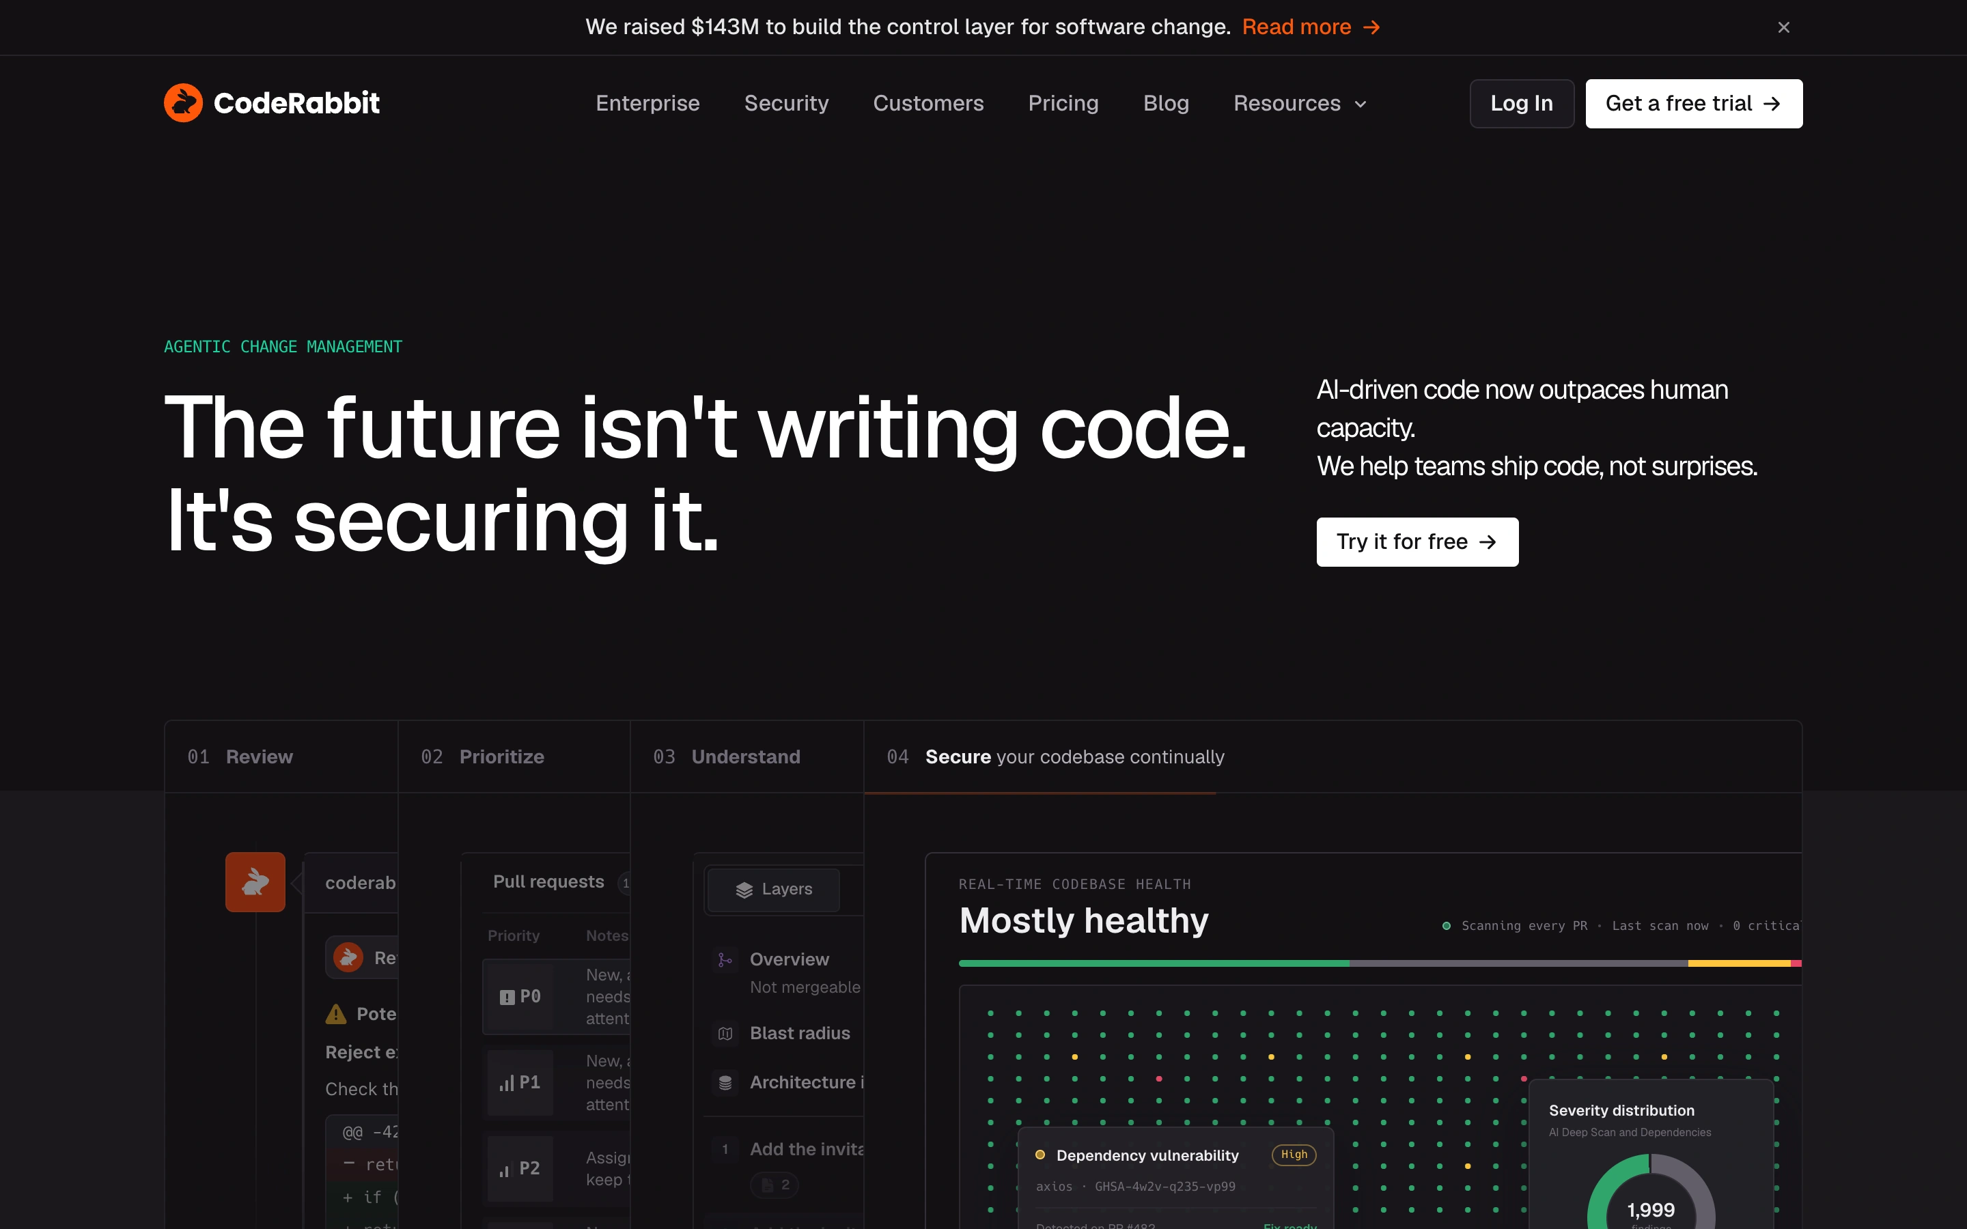Click the Blast radius item
Screen dimensions: 1967x1229
800,1034
